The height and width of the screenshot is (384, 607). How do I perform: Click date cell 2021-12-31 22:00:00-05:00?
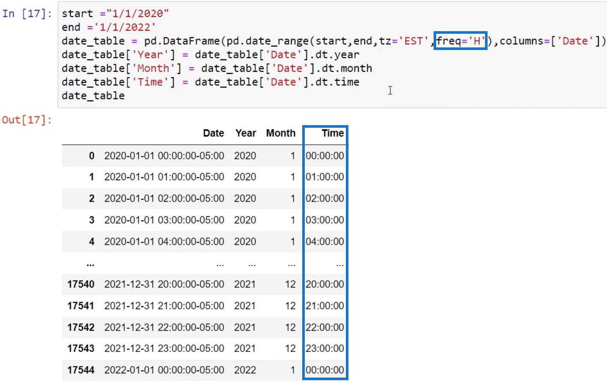(164, 328)
